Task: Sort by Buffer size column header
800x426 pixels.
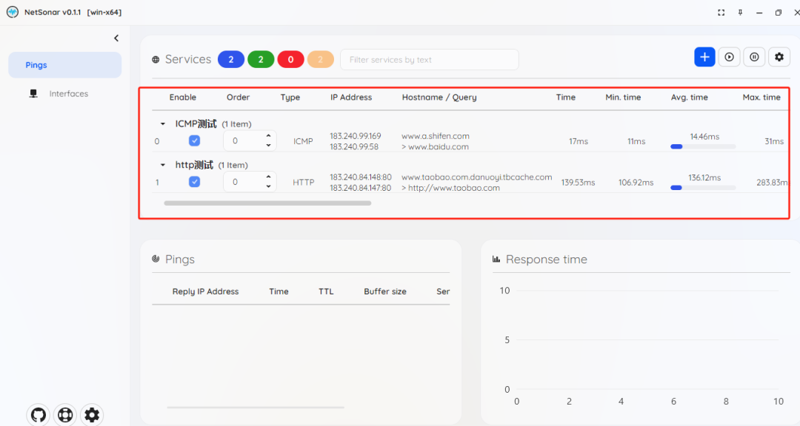Action: click(x=385, y=291)
